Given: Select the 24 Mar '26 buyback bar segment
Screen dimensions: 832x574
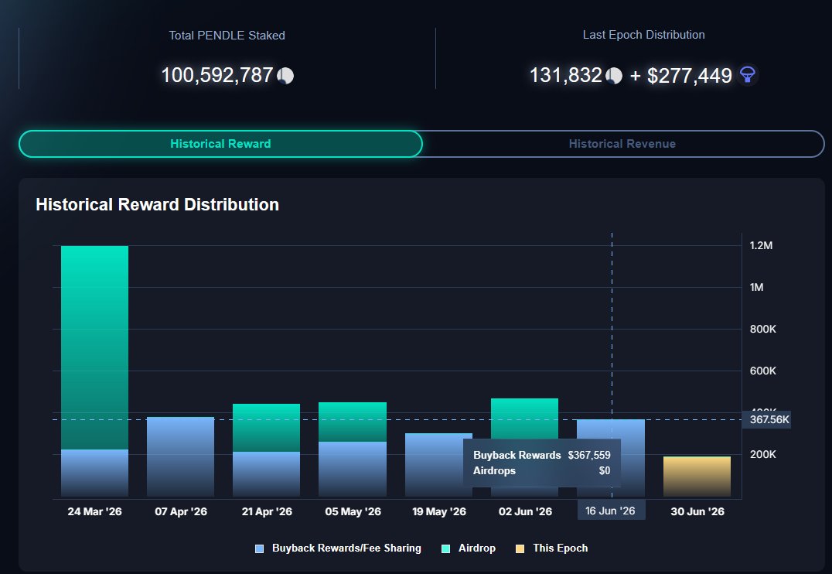Looking at the screenshot, I should coord(94,473).
